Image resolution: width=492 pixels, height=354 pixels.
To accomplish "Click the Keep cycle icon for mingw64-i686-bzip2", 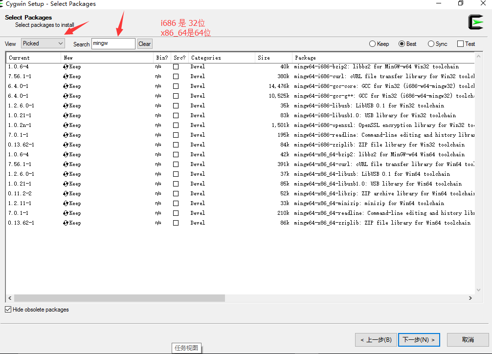I will click(66, 67).
